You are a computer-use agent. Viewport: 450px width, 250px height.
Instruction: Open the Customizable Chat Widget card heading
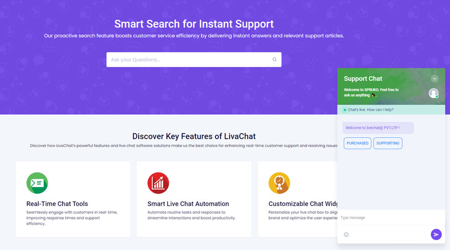point(303,204)
